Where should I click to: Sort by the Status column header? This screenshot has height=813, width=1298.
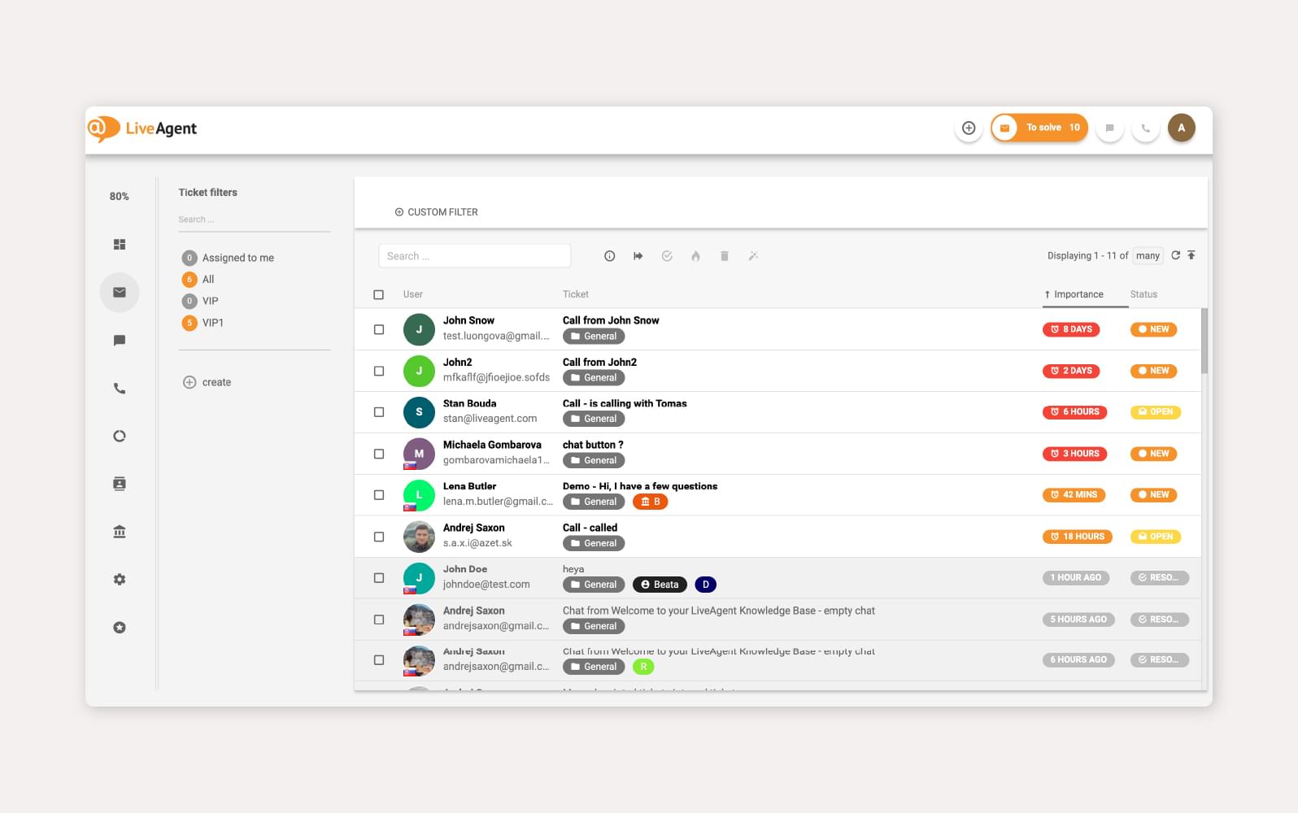coord(1143,294)
